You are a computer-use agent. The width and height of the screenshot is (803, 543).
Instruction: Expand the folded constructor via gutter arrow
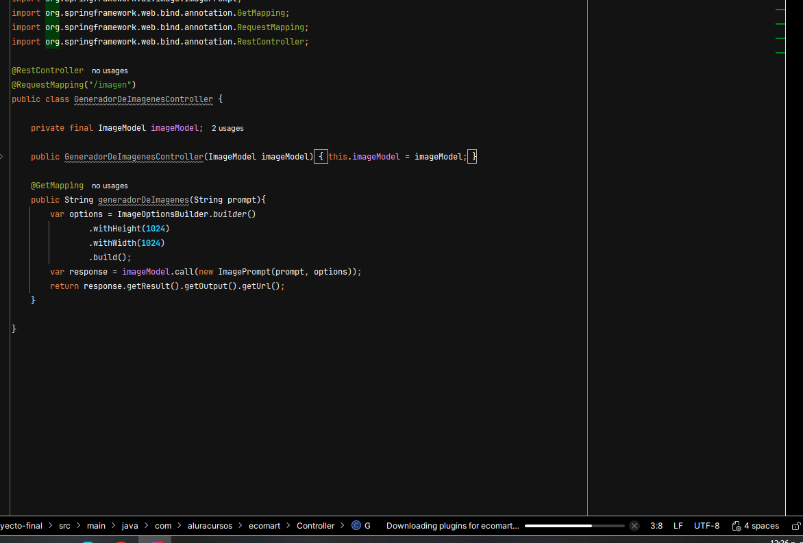[x=1, y=157]
